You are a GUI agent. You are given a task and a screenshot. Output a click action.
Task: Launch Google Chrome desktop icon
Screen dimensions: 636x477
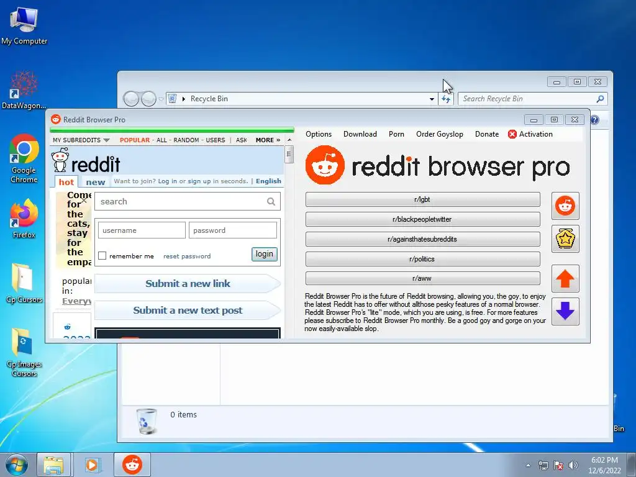[24, 158]
